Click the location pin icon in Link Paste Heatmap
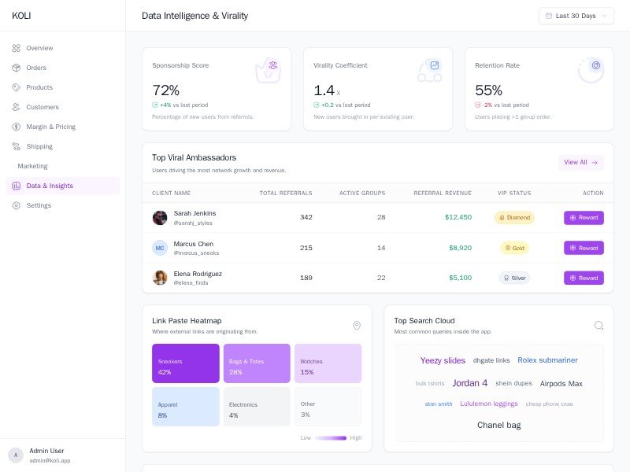Viewport: 630px width, 472px height. point(356,326)
